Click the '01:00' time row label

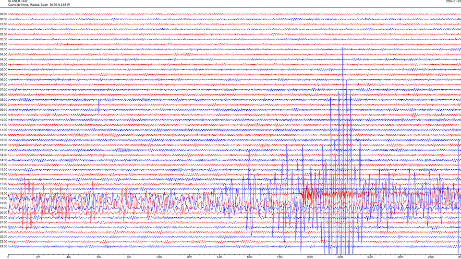click(3, 24)
